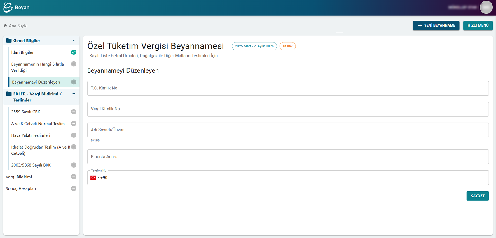Screen dimensions: 496x238
Task: Click status icon for 3559 Sayılı CBK
Action: [74, 112]
